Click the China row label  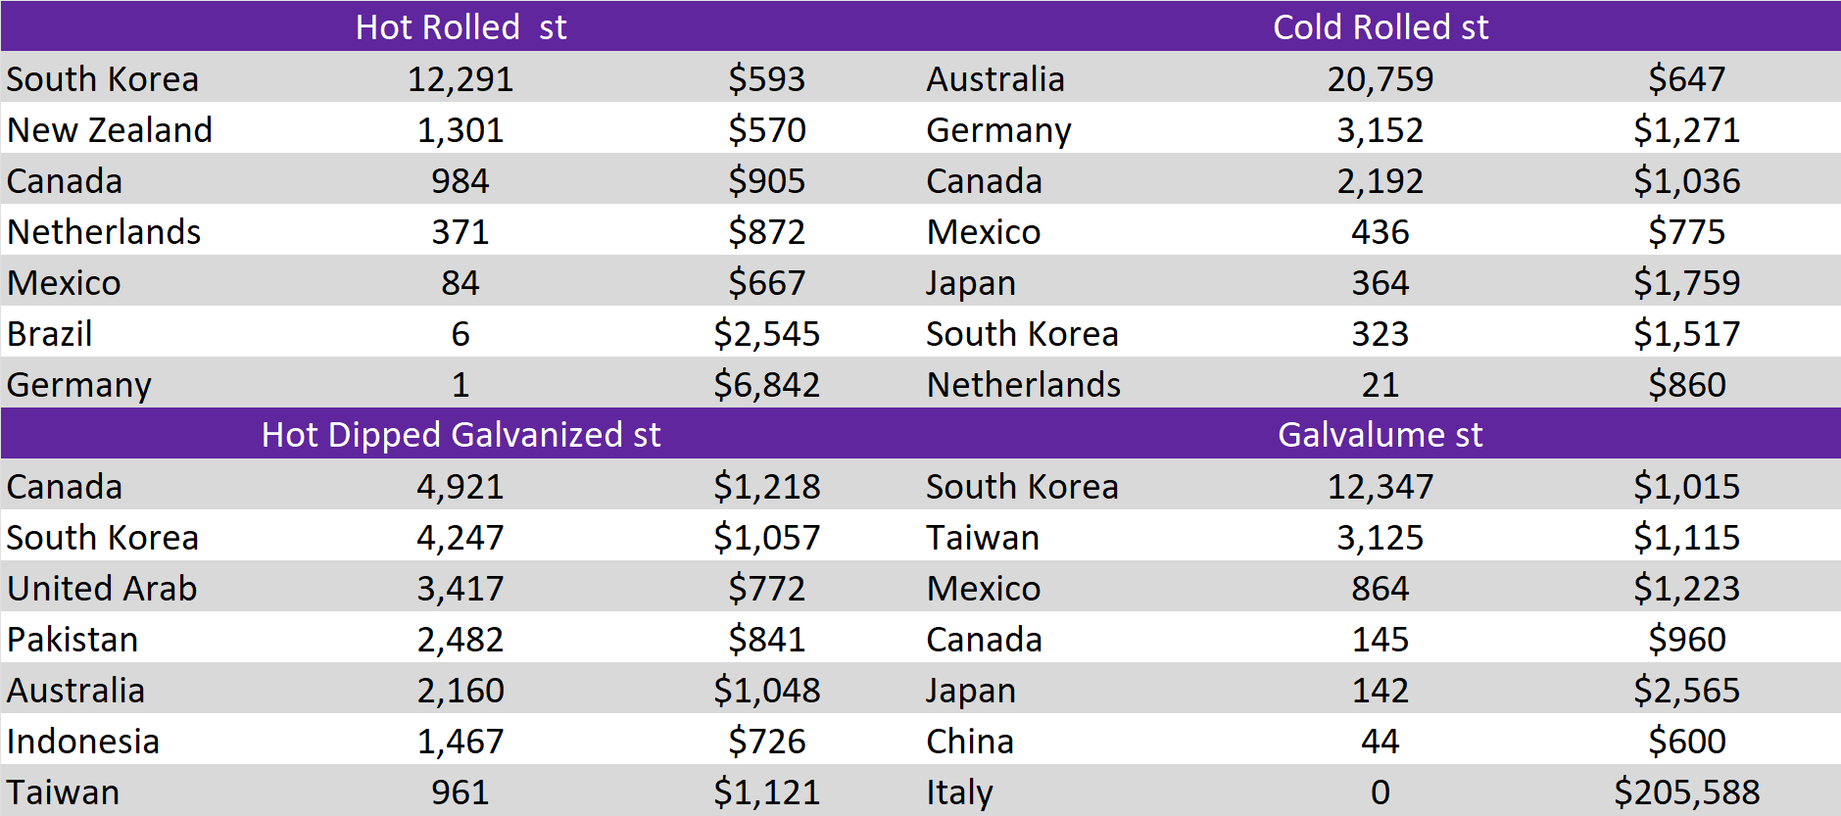(970, 741)
